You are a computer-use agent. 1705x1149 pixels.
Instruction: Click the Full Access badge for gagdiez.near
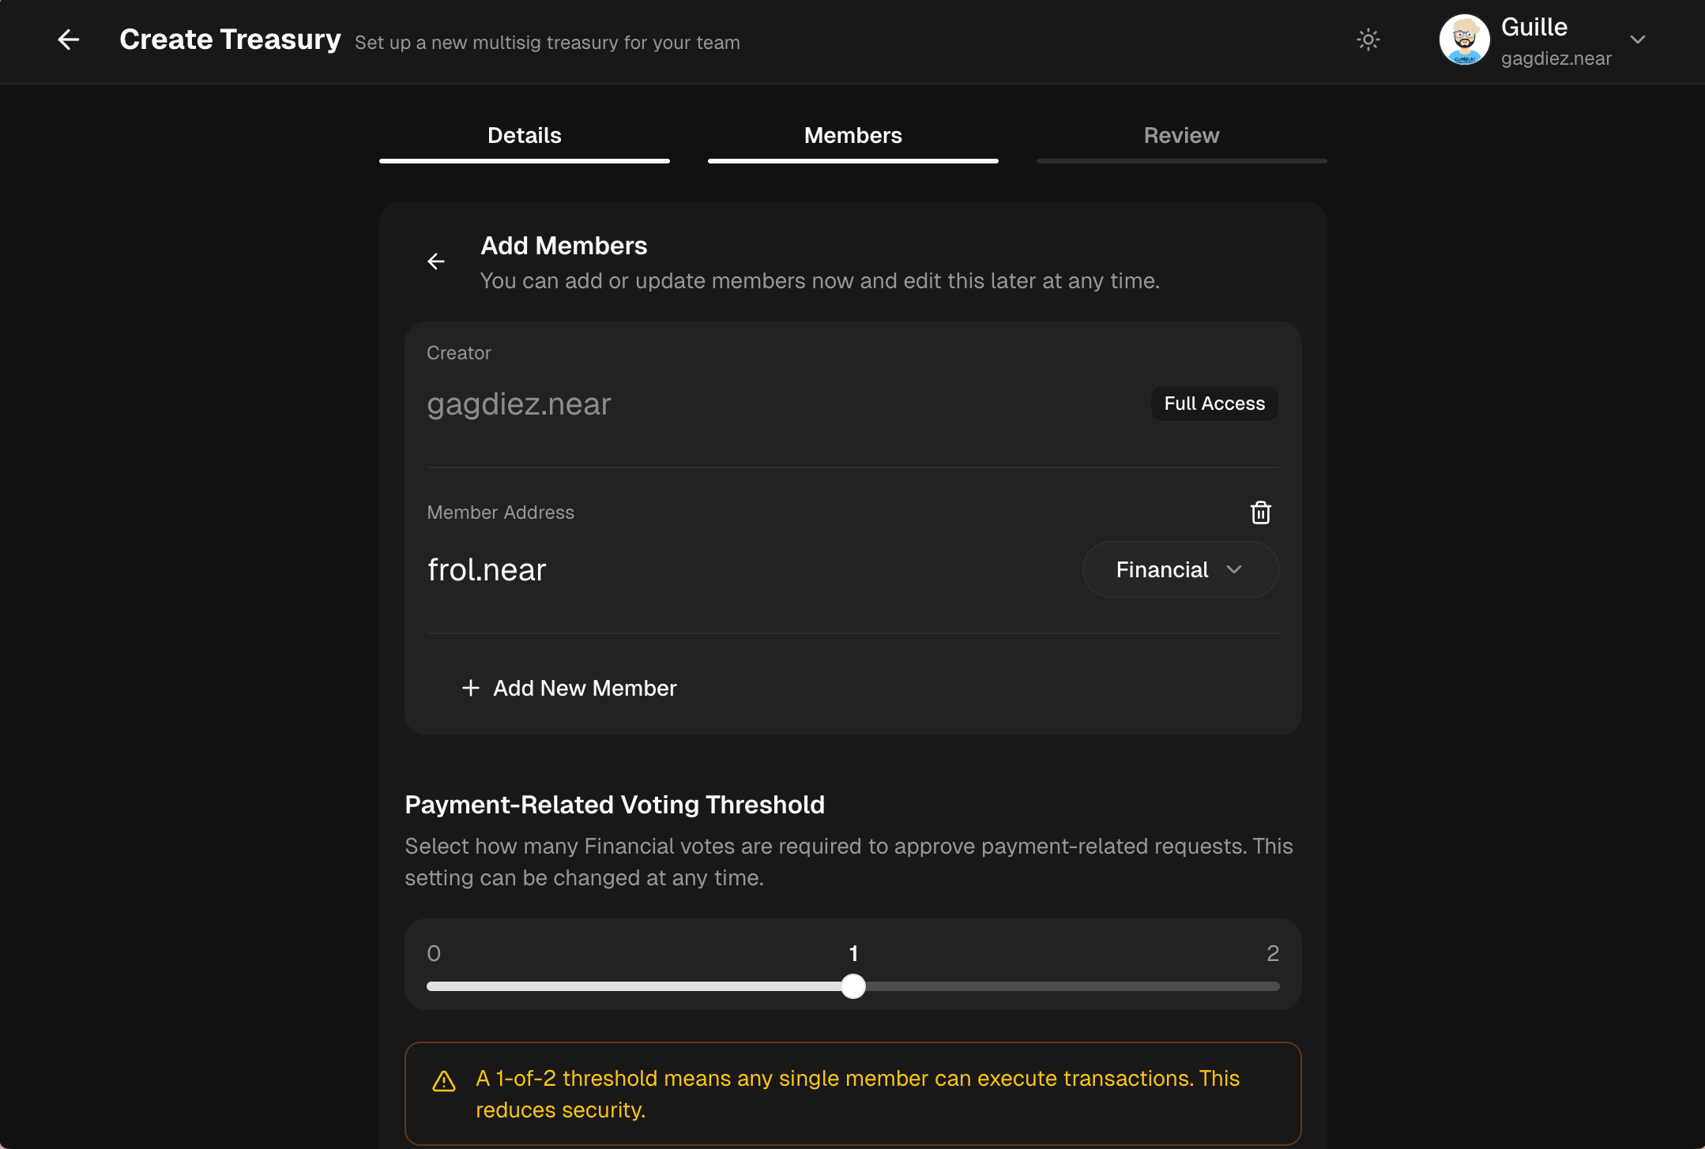pos(1214,404)
